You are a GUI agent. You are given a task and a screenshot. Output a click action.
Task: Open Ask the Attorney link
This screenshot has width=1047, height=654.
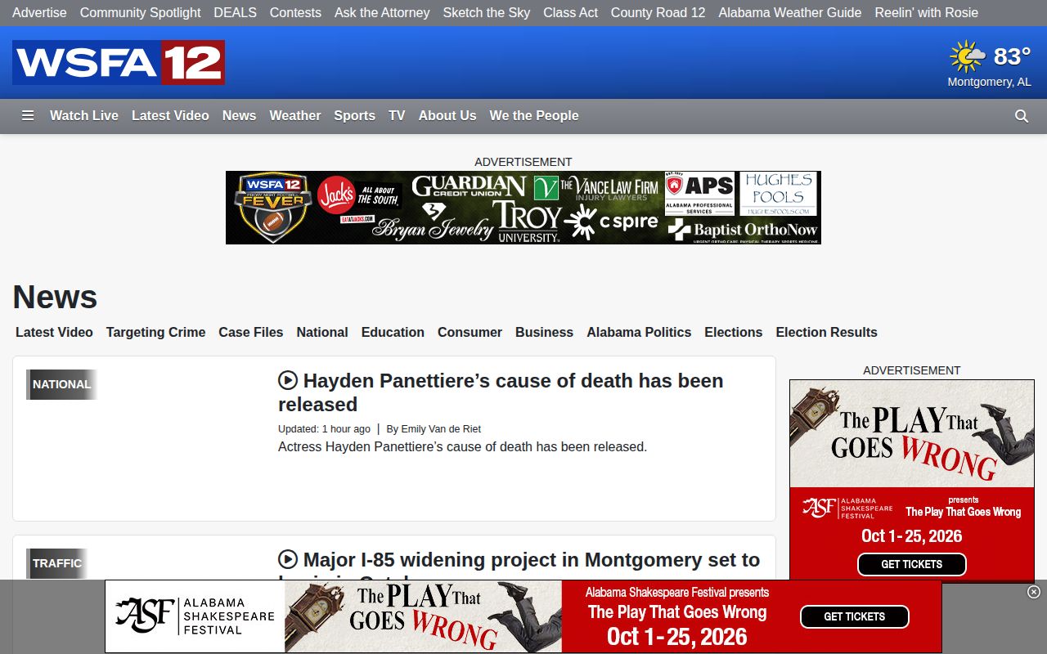click(382, 13)
